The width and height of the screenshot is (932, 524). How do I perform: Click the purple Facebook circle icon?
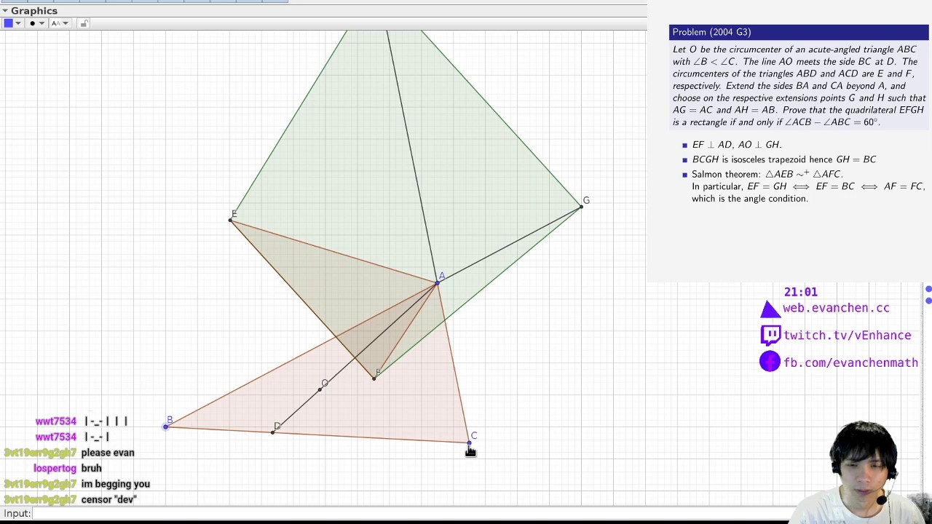coord(770,362)
